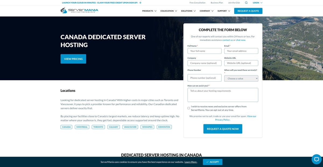Open the Privacy Policy link
Image resolution: width=323 pixels, height=167 pixels.
point(222,120)
